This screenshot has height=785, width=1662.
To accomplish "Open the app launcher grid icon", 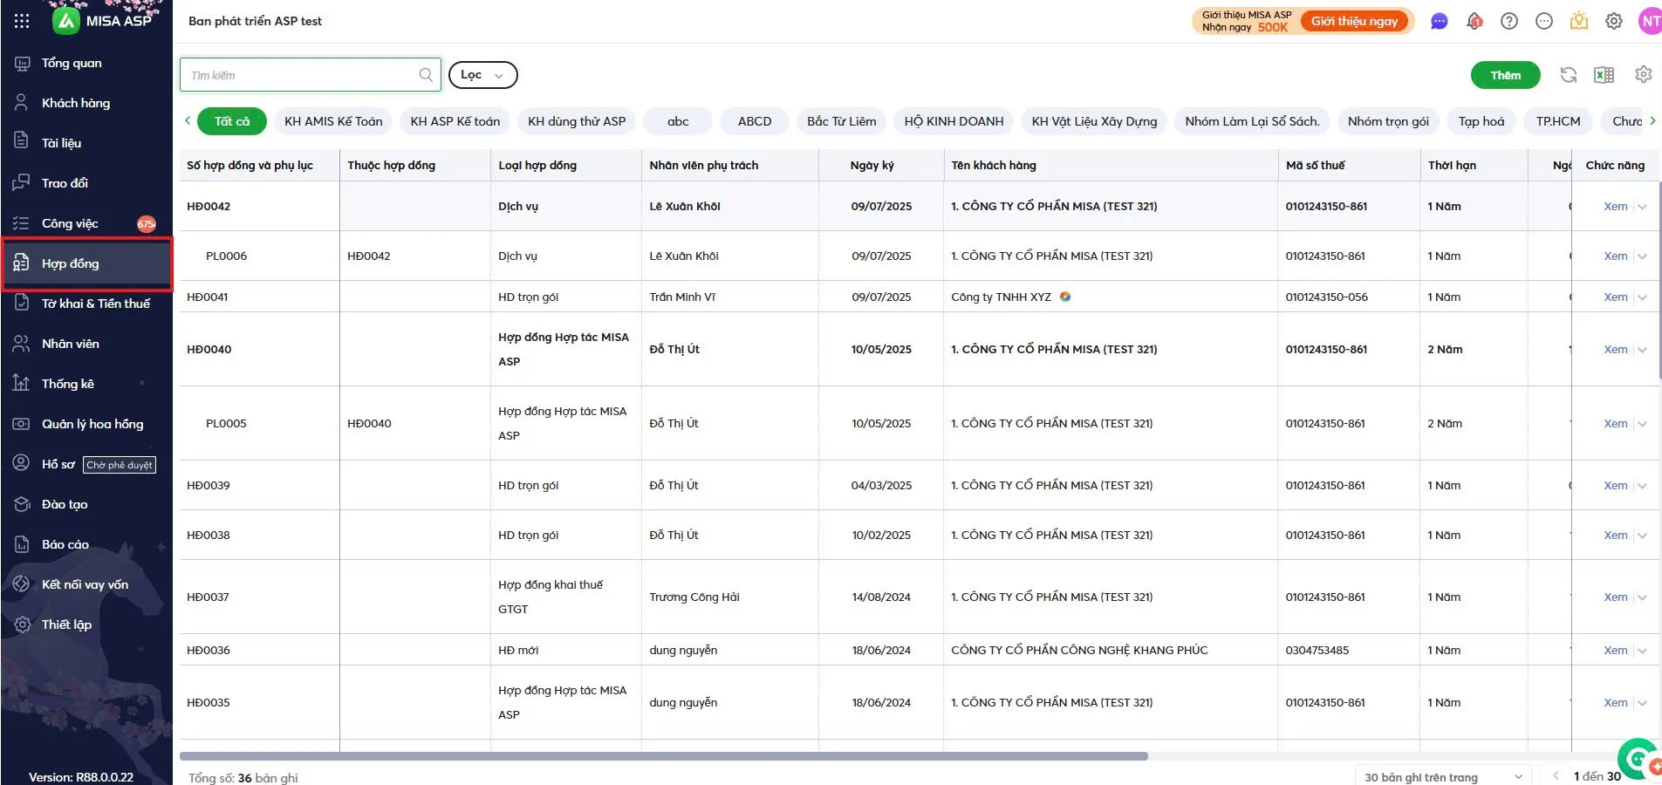I will pyautogui.click(x=22, y=21).
